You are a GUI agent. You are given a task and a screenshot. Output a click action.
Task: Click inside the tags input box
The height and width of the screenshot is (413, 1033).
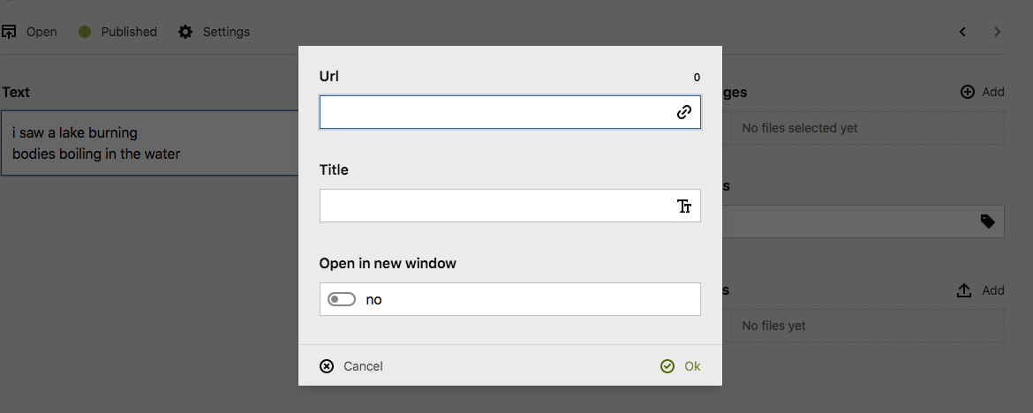(x=848, y=222)
